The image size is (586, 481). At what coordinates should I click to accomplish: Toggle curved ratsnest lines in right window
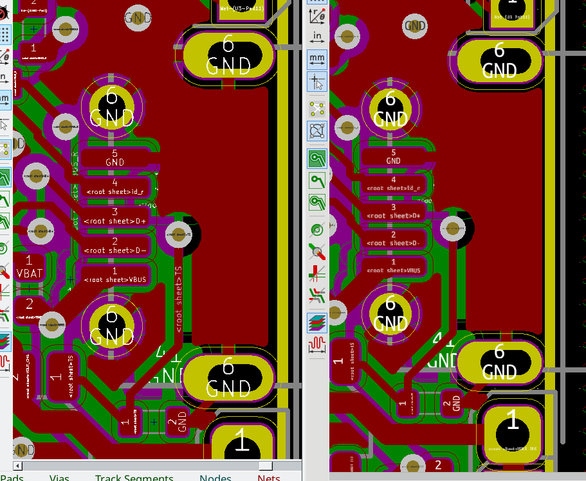(317, 130)
